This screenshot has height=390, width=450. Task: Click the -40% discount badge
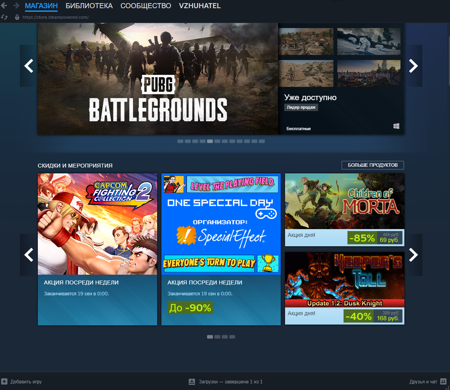(358, 316)
